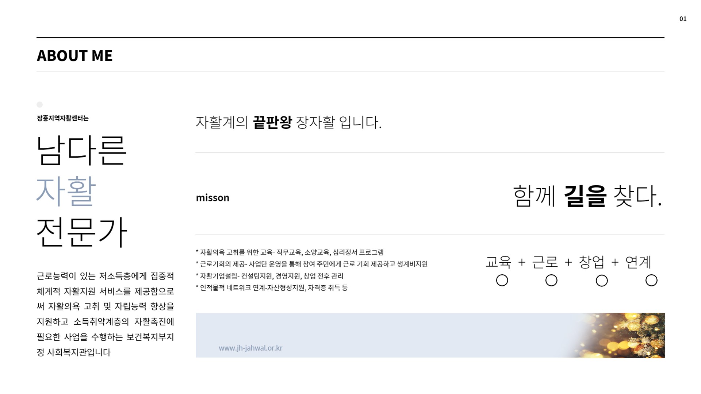Select the circle below 근로
Viewport: 701px width, 394px height.
pyautogui.click(x=551, y=280)
